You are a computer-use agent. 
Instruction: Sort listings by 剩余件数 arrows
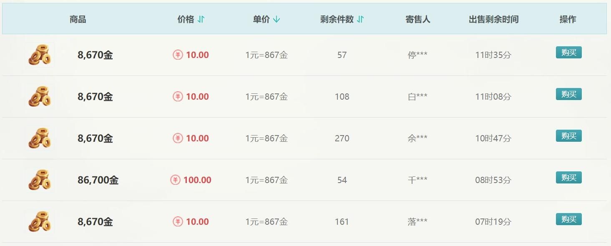360,19
